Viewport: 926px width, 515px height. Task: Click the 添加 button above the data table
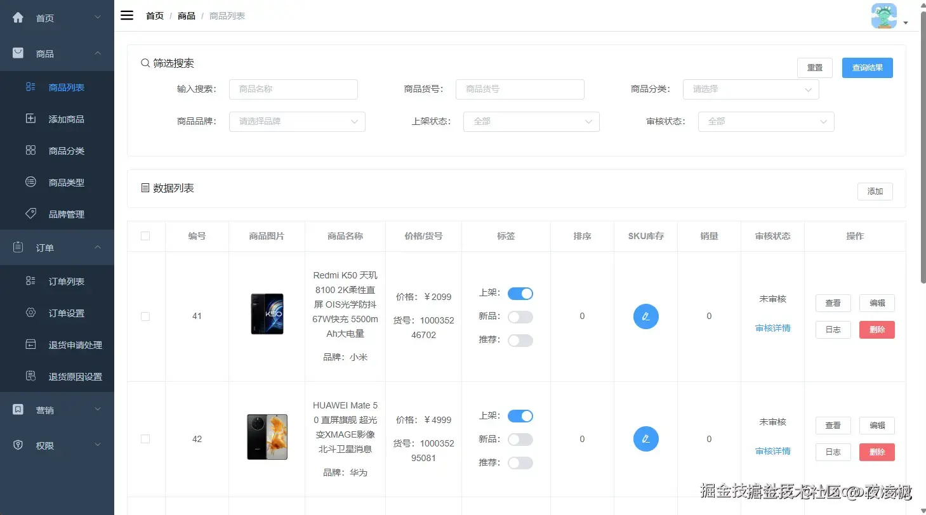875,192
